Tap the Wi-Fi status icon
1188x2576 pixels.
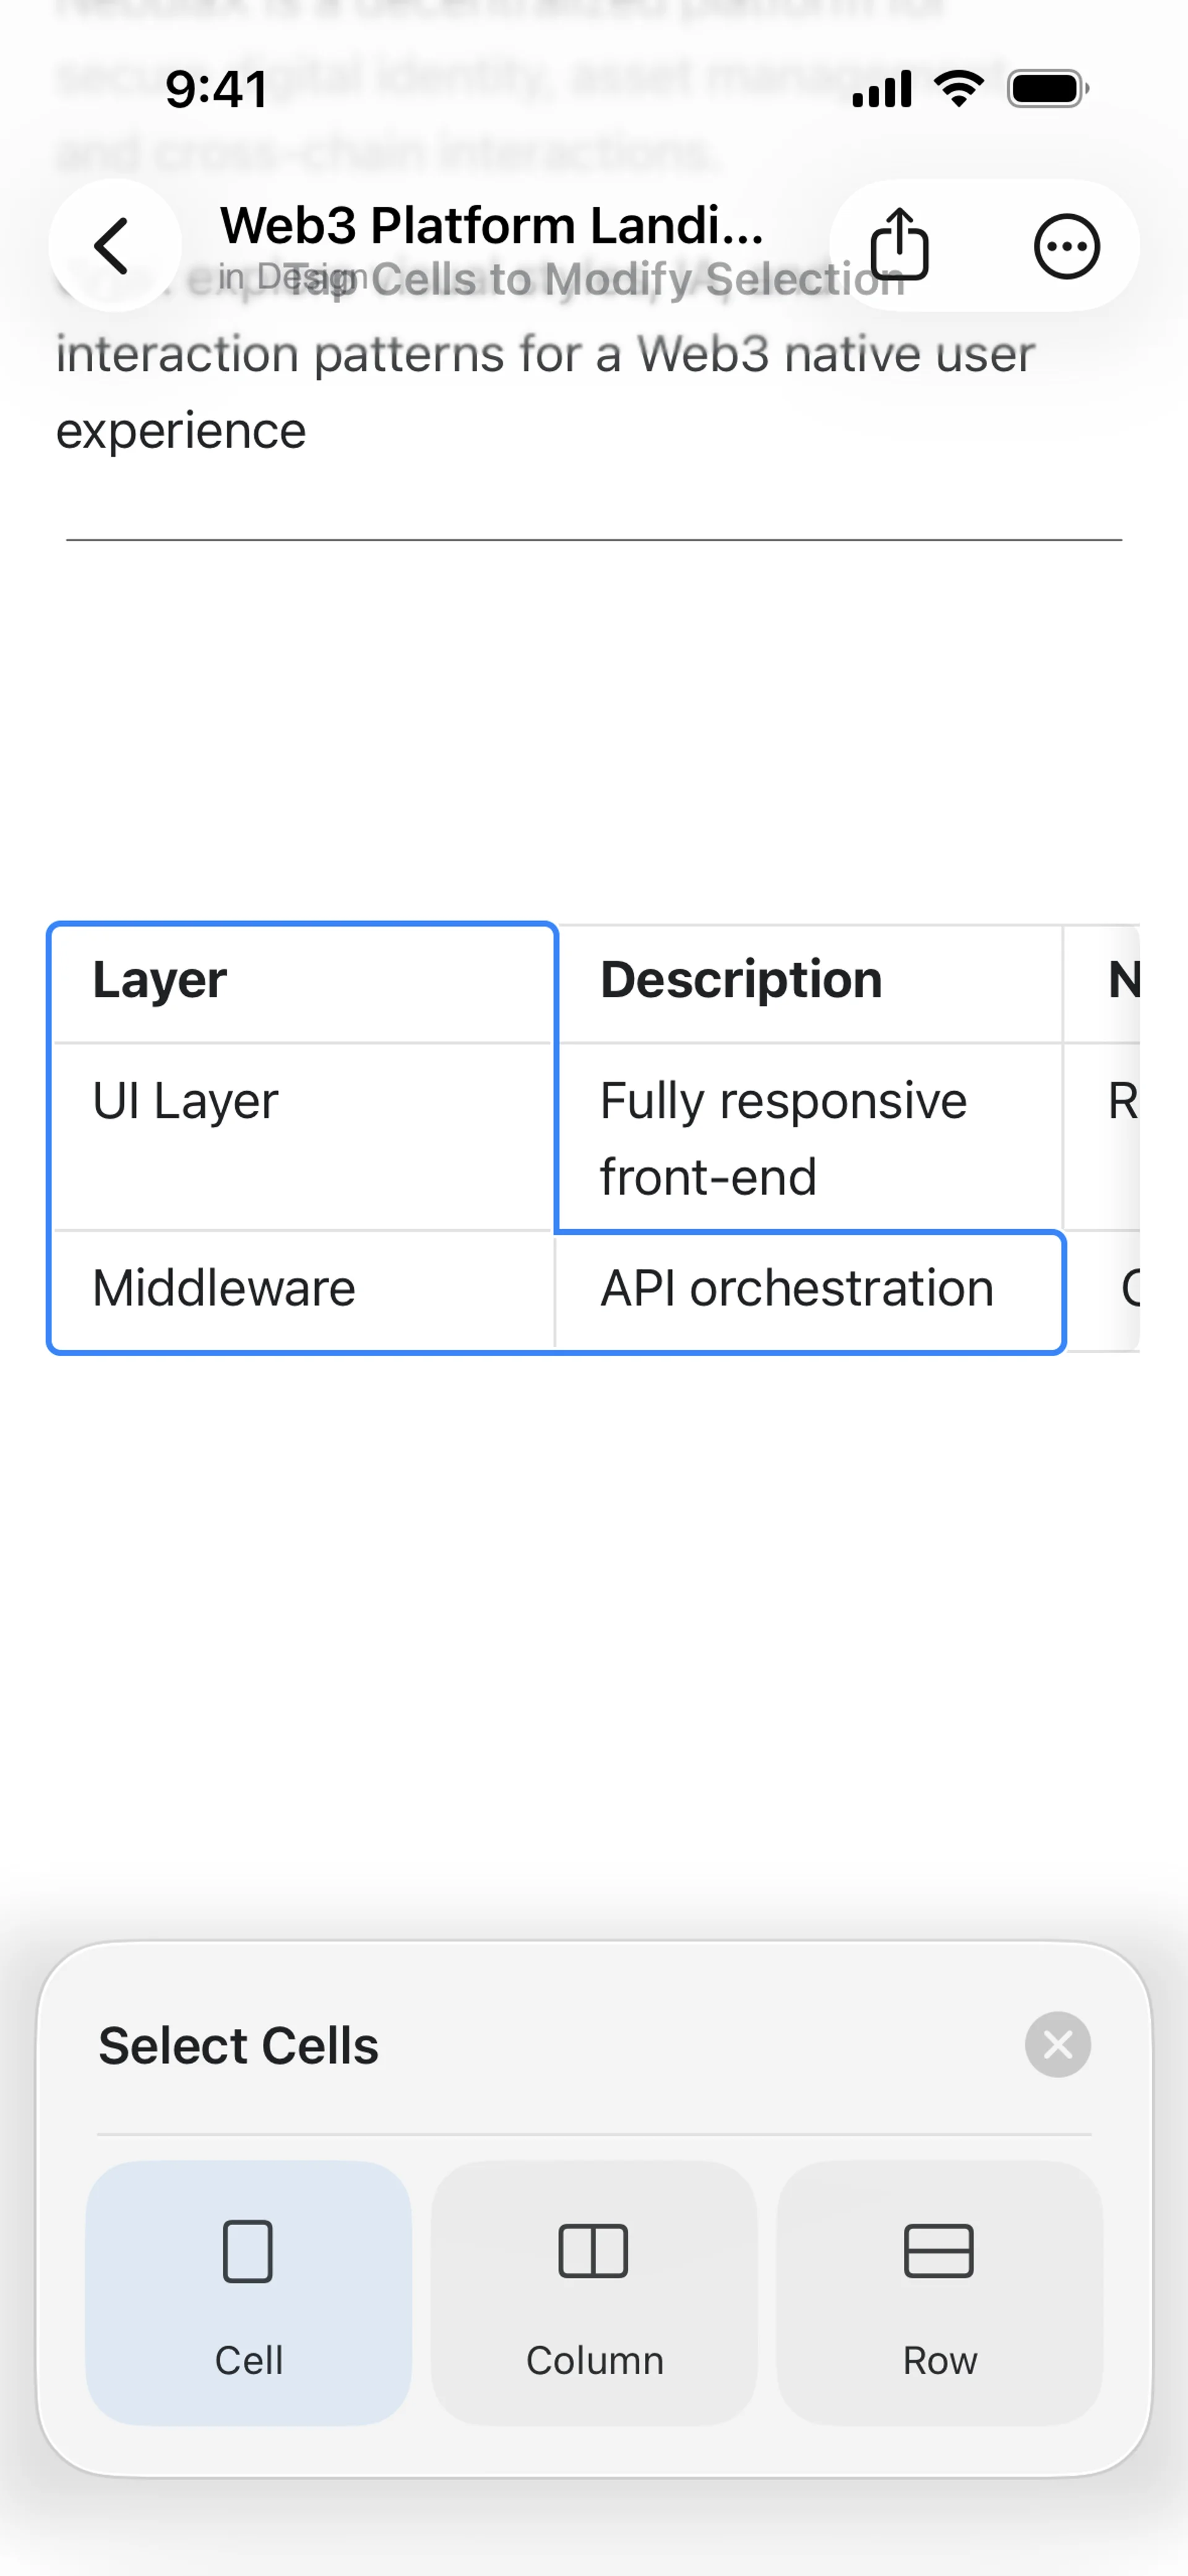[958, 89]
